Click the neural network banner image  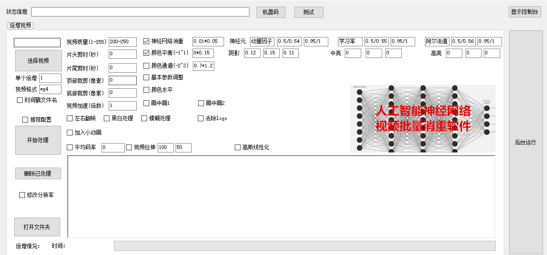tap(422, 119)
